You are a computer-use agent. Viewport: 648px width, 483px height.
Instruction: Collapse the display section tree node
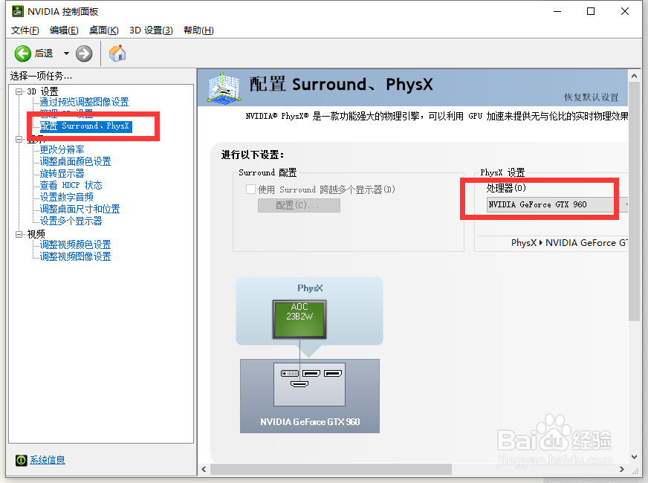(x=19, y=139)
